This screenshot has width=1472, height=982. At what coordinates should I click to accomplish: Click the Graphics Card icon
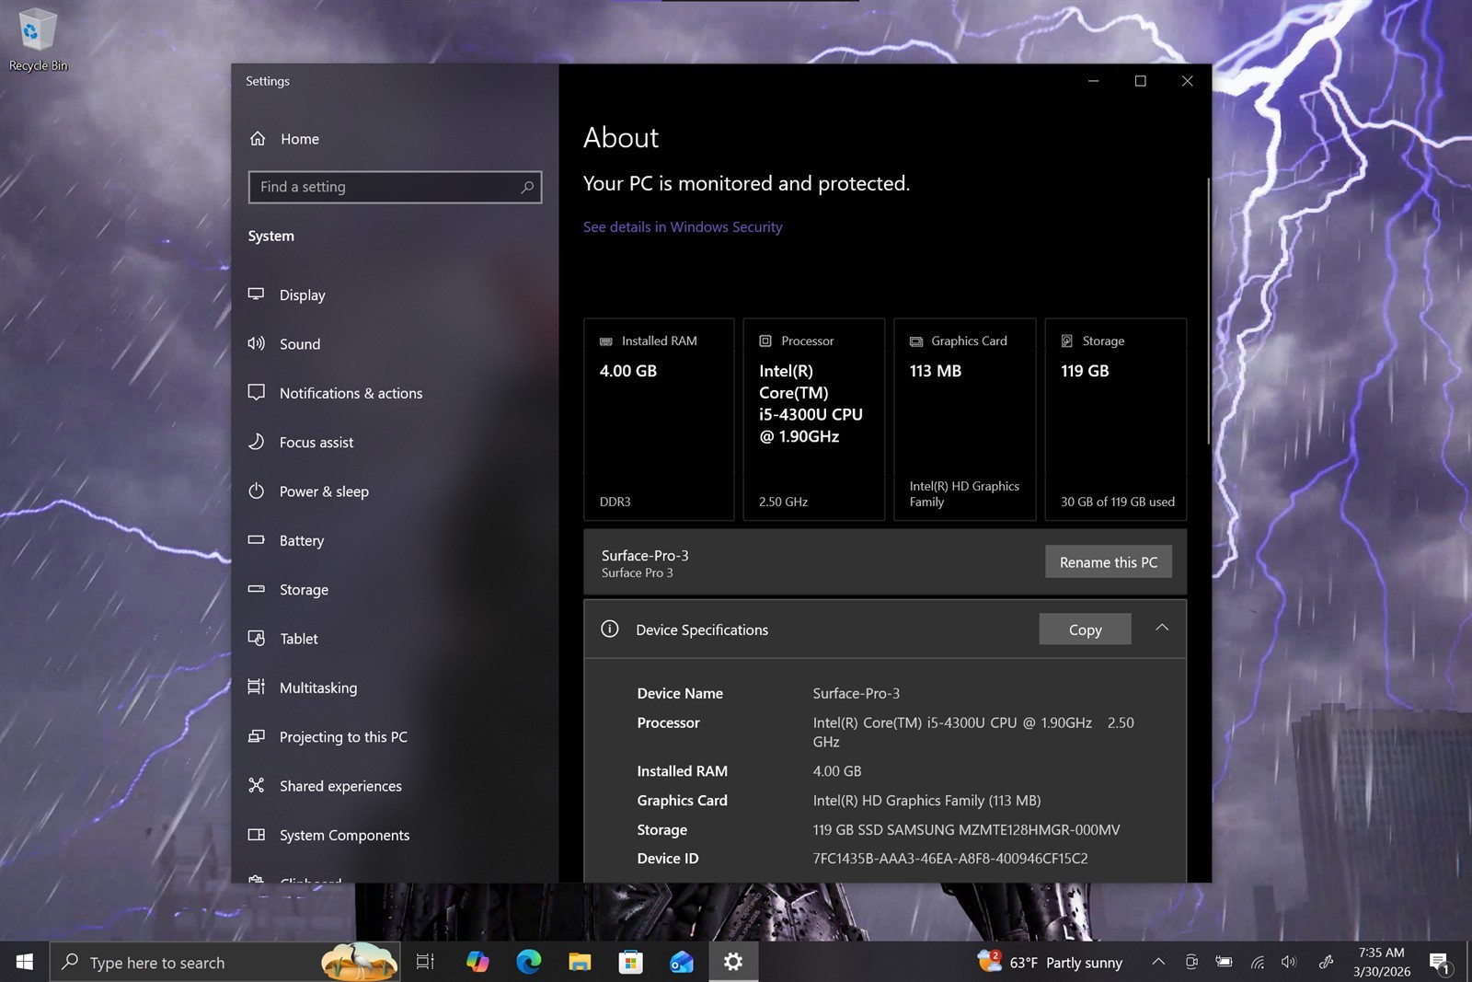[916, 341]
